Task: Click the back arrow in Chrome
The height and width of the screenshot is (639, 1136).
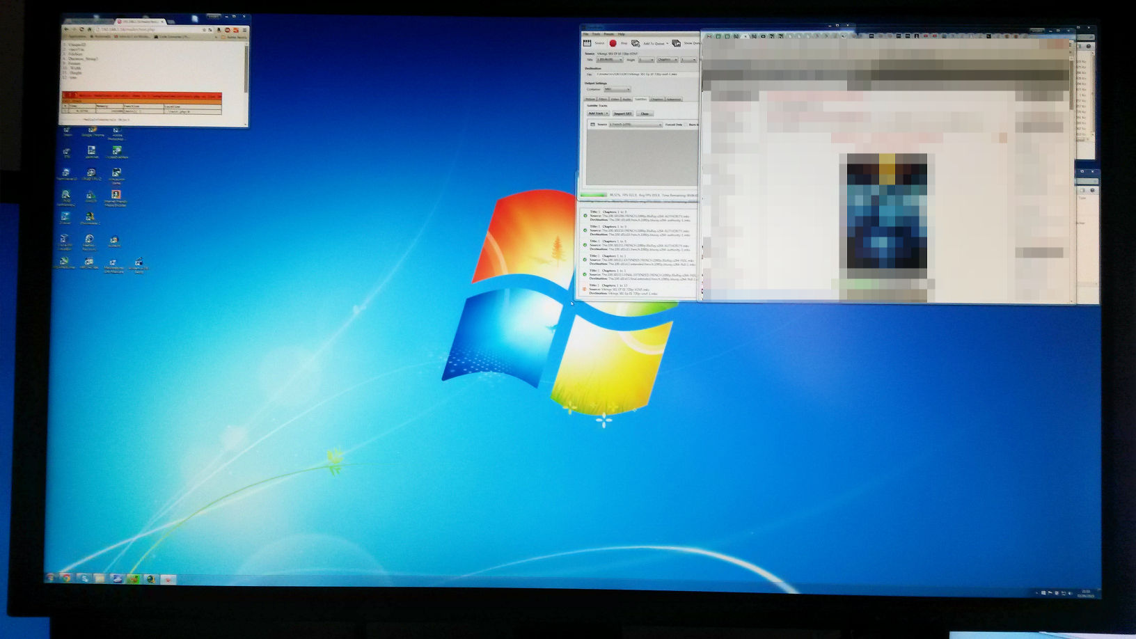Action: (x=67, y=29)
